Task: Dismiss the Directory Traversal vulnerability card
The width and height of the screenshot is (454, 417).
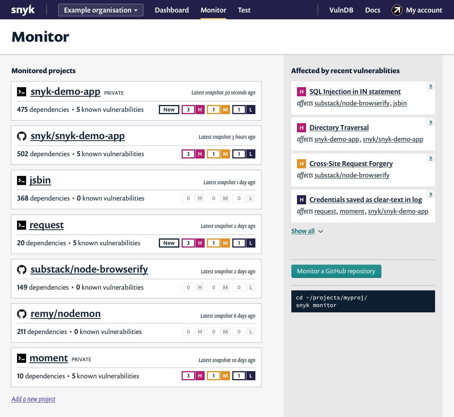Action: (x=431, y=122)
